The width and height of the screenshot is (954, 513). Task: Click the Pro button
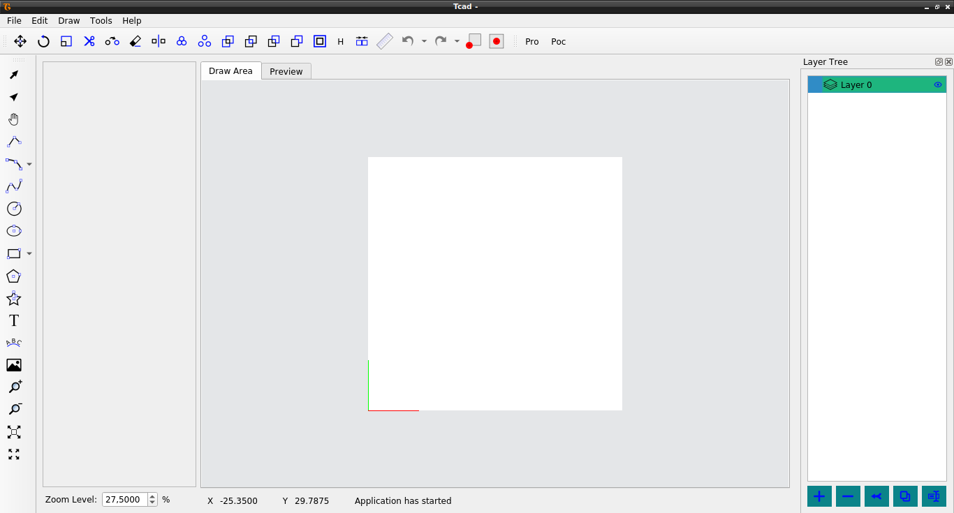pos(532,41)
